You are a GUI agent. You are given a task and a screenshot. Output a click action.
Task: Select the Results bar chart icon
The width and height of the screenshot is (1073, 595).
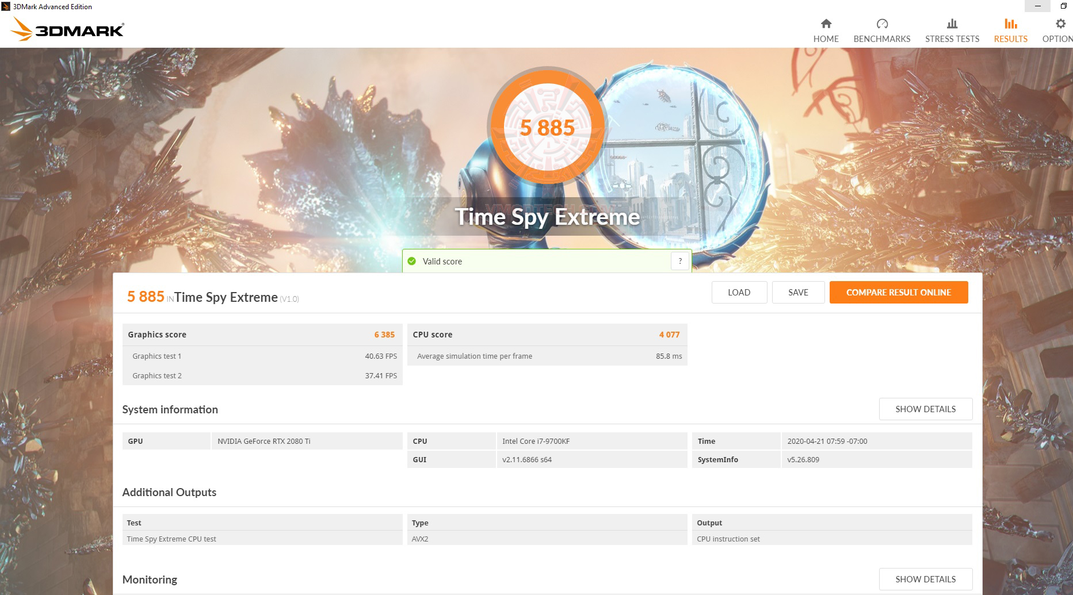click(1011, 24)
